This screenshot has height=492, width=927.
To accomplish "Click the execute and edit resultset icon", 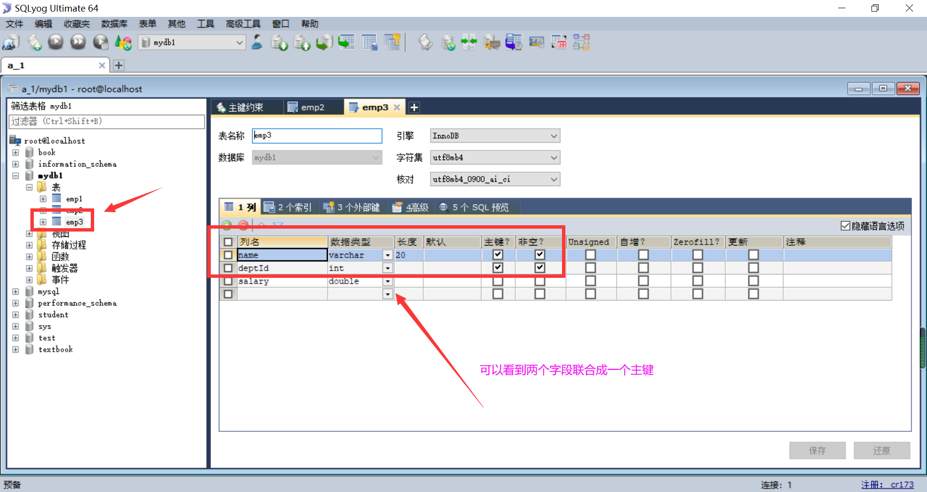I will point(100,42).
